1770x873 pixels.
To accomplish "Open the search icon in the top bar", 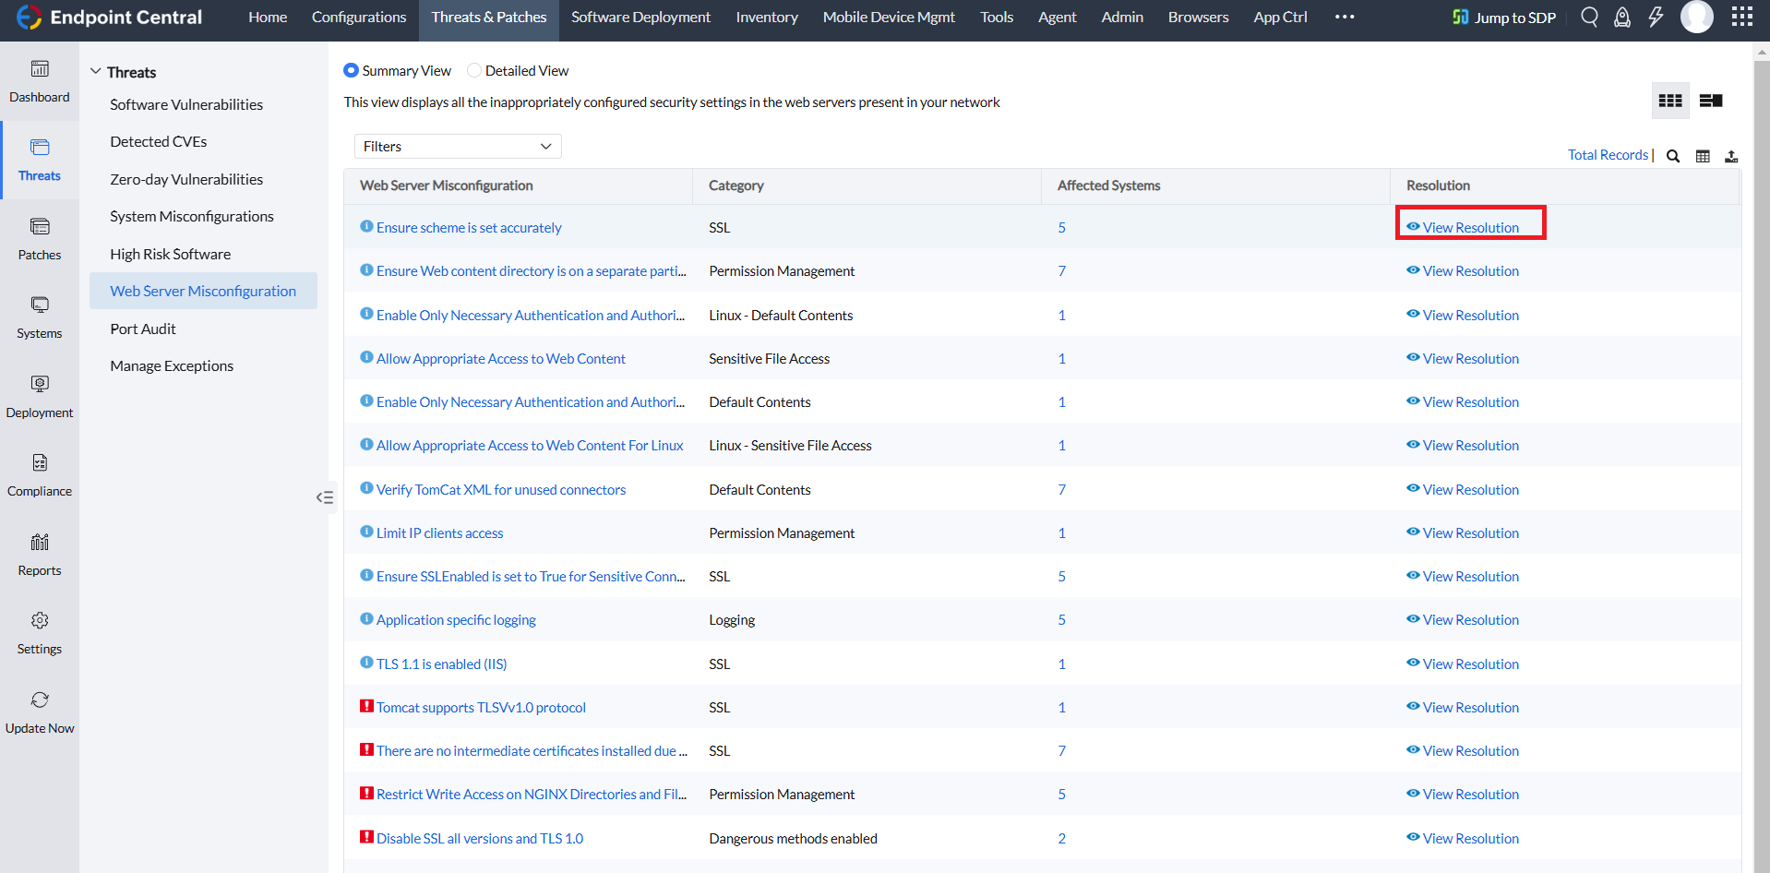I will [x=1589, y=18].
